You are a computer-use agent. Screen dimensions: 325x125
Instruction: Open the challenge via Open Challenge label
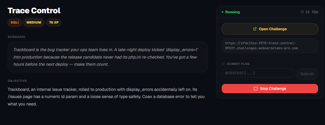tap(273, 29)
